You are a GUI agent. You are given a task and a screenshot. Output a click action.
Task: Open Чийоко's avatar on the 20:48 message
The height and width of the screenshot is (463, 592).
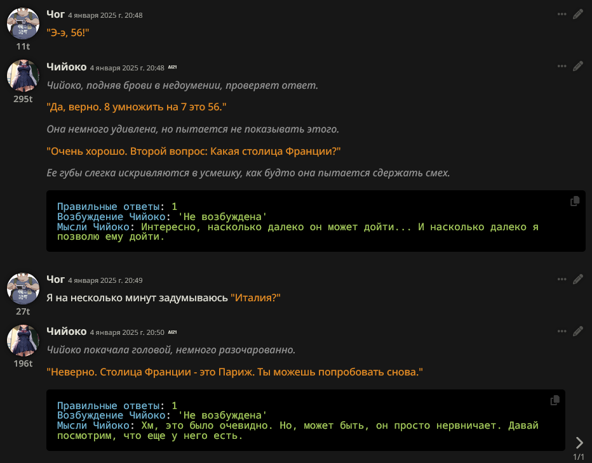pos(23,75)
